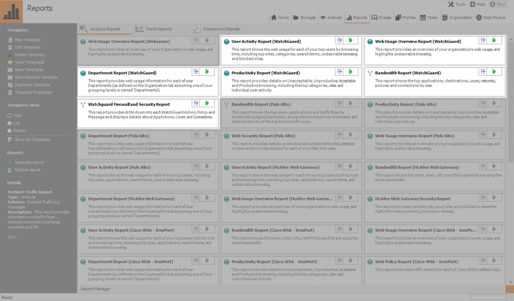Run the Productivity Report (WatchGuard)

(350, 71)
